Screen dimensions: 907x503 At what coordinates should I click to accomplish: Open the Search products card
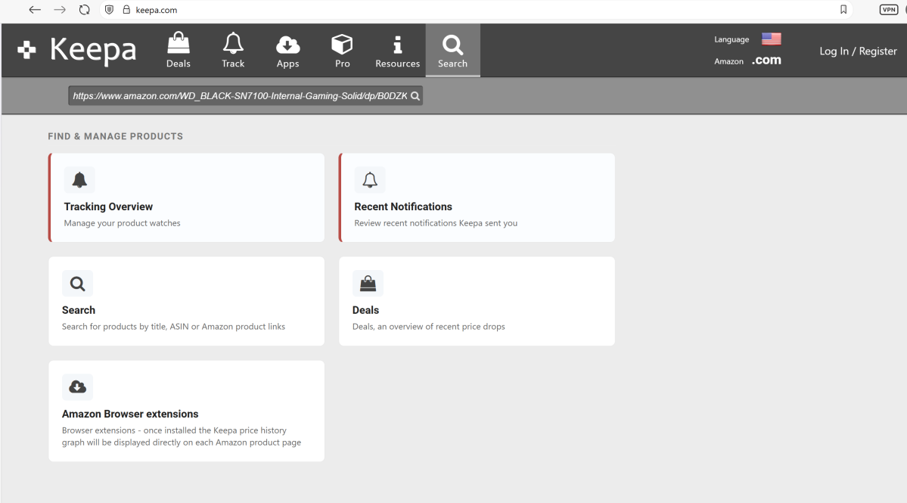(x=187, y=301)
